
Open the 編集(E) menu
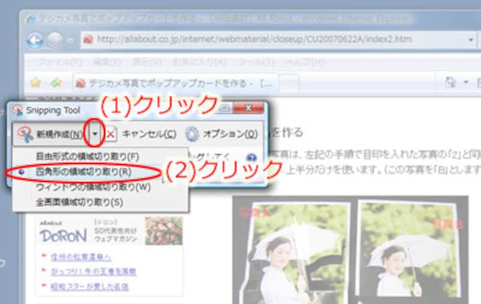coord(107,62)
